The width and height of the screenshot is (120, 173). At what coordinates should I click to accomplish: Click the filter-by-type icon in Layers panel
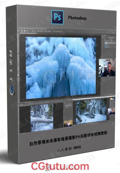click(x=111, y=38)
